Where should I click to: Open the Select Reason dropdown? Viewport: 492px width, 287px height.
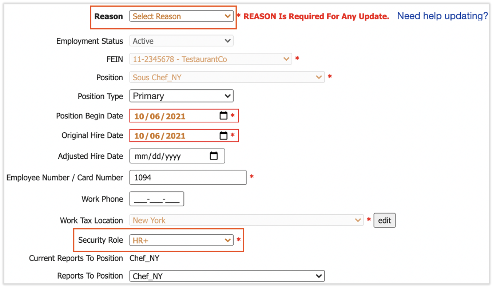click(181, 16)
